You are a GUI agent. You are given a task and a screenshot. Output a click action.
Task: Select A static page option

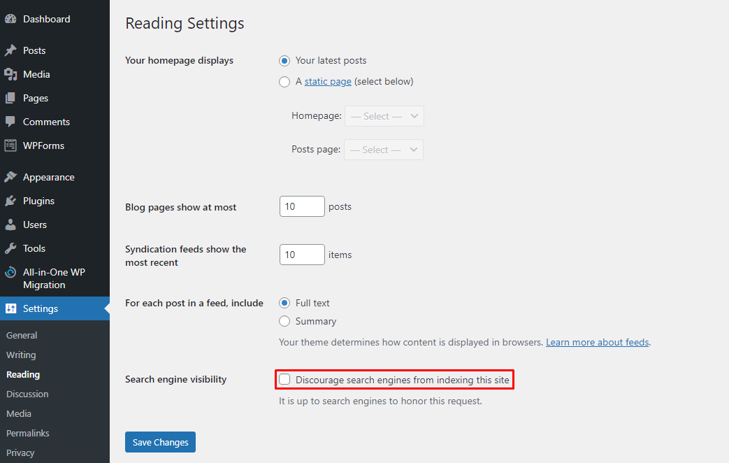pyautogui.click(x=284, y=81)
